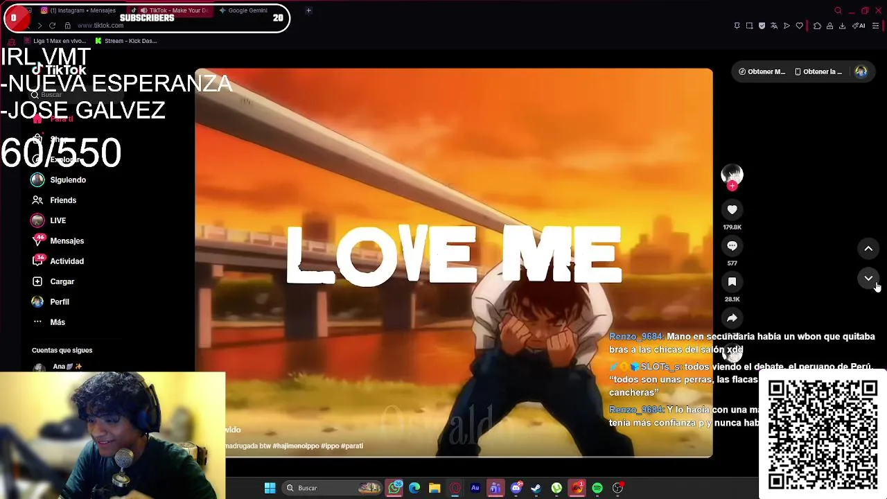Viewport: 887px width, 499px height.
Task: Click the pin icon in browser toolbar
Action: (737, 26)
